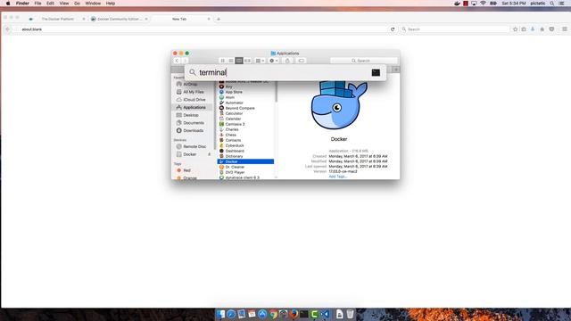
Task: Open the Apple menu
Action: (8, 4)
